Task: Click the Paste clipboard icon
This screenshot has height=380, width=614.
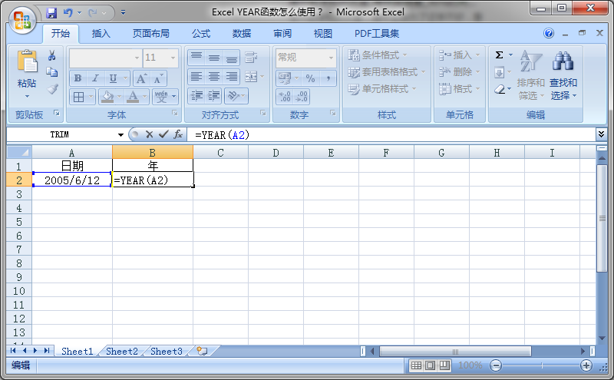Action: [x=27, y=61]
